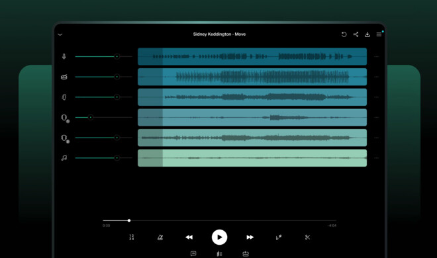
Task: Click the vocals microphone track icon
Action: coord(64,56)
